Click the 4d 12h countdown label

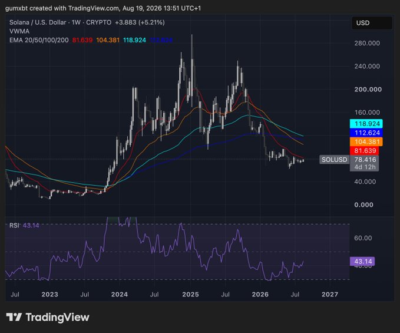pos(364,167)
